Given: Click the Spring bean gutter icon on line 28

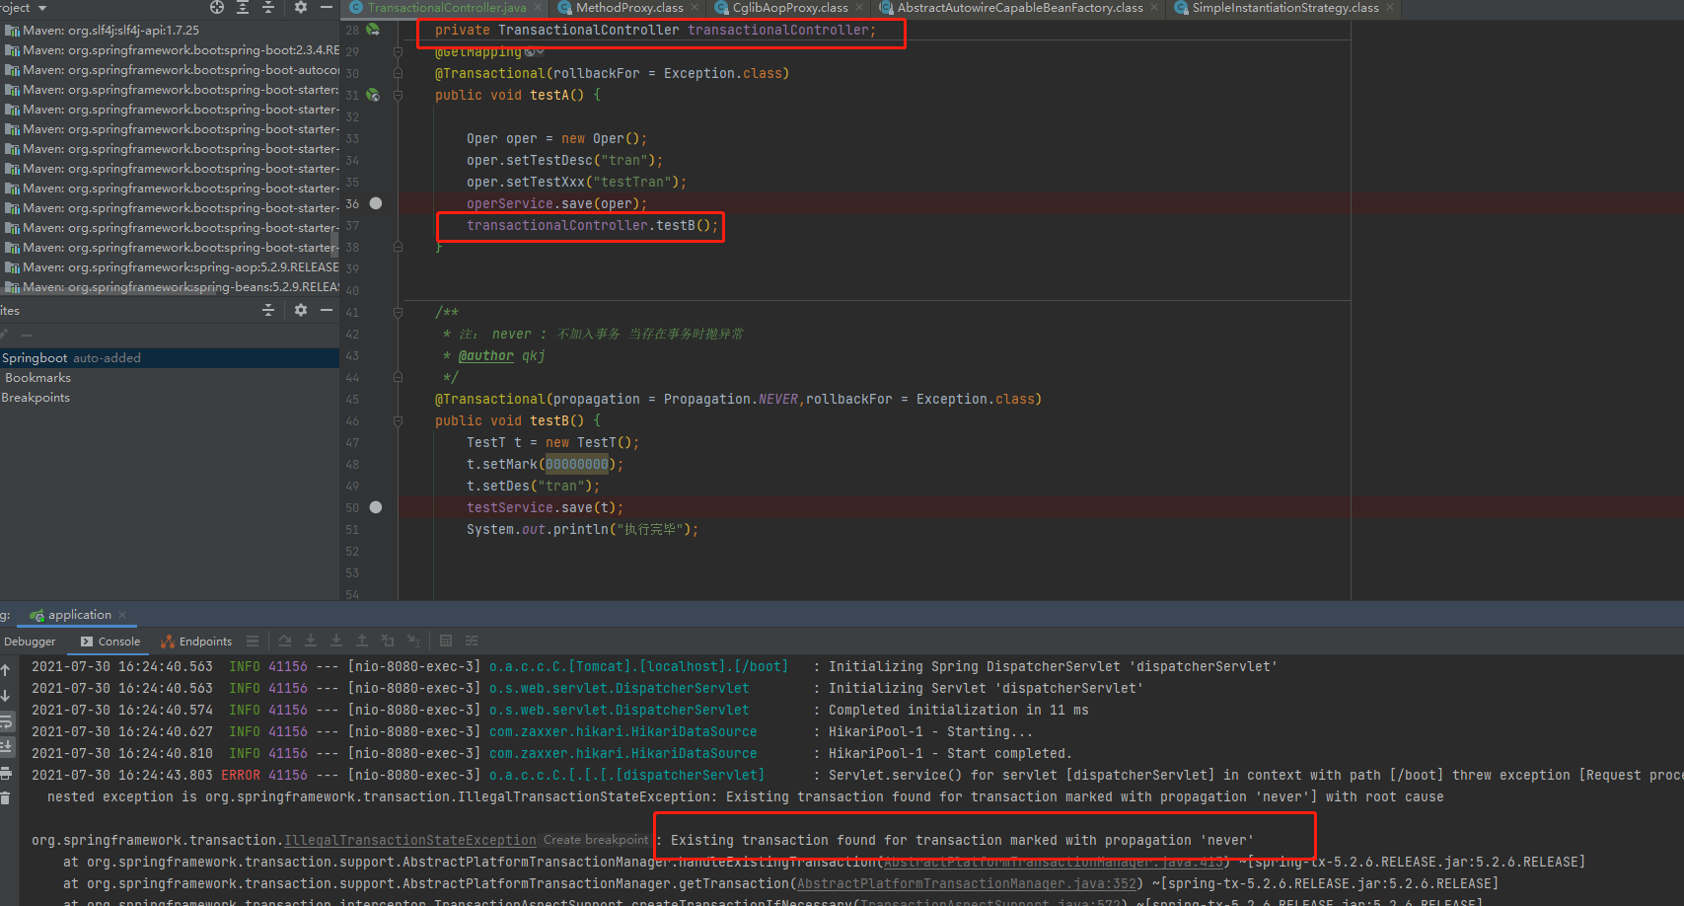Looking at the screenshot, I should (x=373, y=30).
